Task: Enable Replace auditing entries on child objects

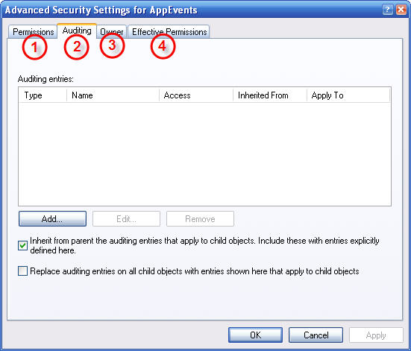Action: pyautogui.click(x=23, y=271)
